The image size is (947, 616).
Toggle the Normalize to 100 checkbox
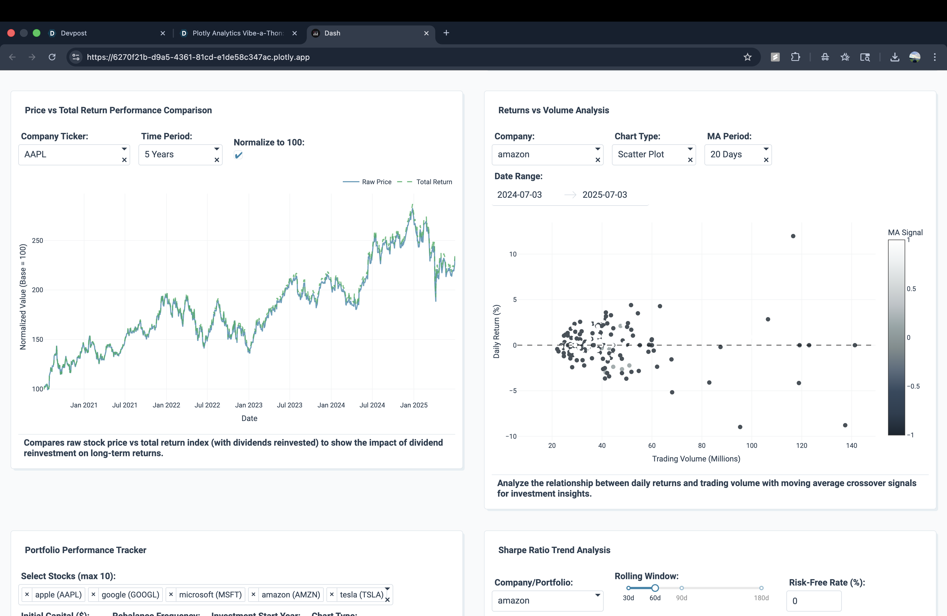pyautogui.click(x=238, y=155)
